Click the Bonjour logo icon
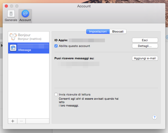This screenshot has height=133, width=168. [x=13, y=37]
